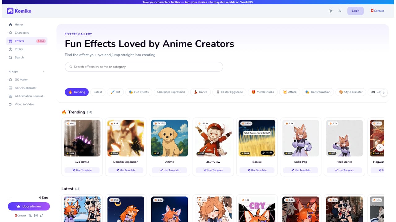
Task: Filter by Merch Studio category
Action: tap(263, 92)
